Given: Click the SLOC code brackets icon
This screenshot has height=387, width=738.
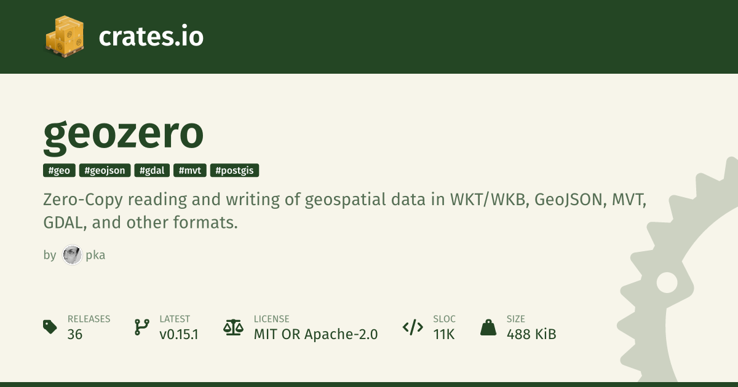Looking at the screenshot, I should coord(412,327).
